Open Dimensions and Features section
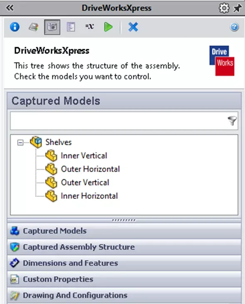This screenshot has width=245, height=304. [x=124, y=263]
